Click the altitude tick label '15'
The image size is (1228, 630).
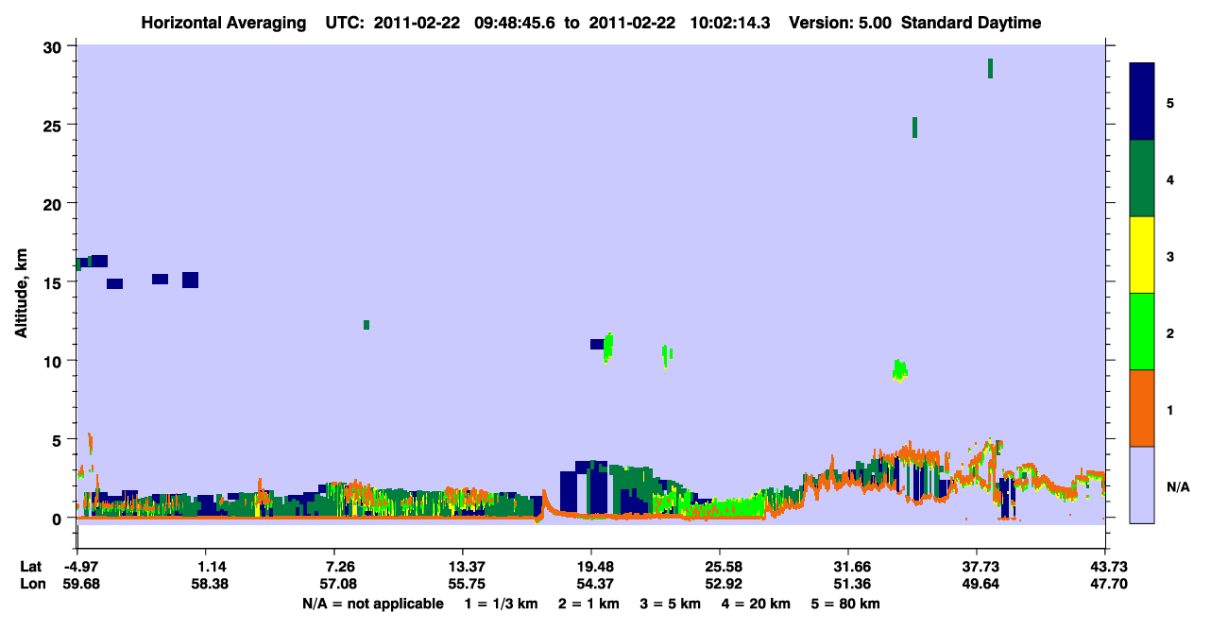(x=54, y=282)
